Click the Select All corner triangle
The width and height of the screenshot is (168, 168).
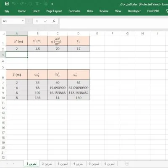coord(4,34)
